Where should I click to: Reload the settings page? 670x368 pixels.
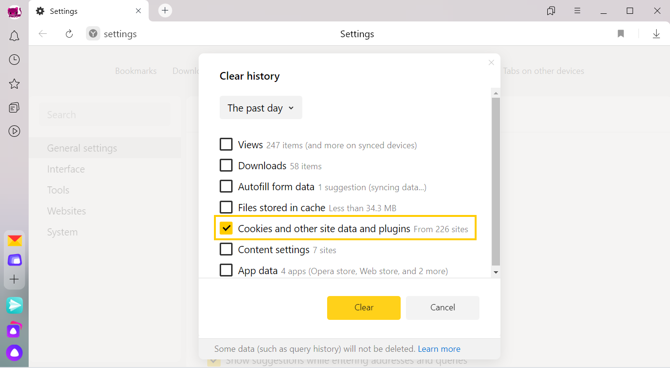tap(69, 34)
